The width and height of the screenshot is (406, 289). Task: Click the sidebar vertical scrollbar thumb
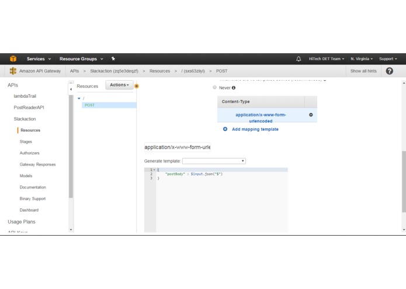71,146
